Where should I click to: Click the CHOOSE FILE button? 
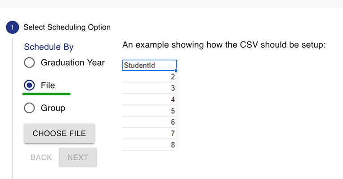59,133
